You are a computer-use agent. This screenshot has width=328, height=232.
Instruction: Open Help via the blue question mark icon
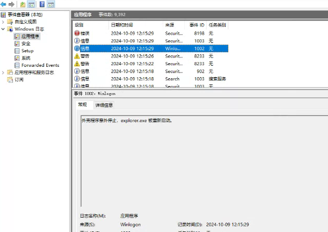point(41,5)
